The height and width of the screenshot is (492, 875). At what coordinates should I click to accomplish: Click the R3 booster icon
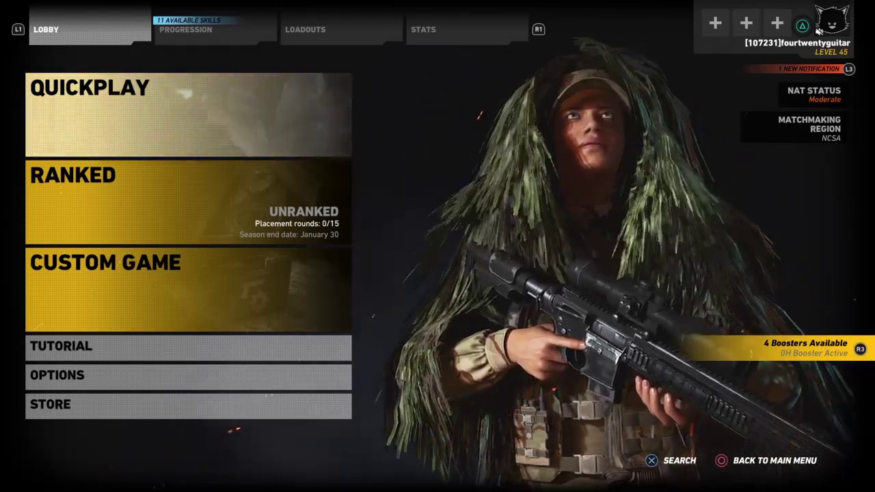click(860, 349)
